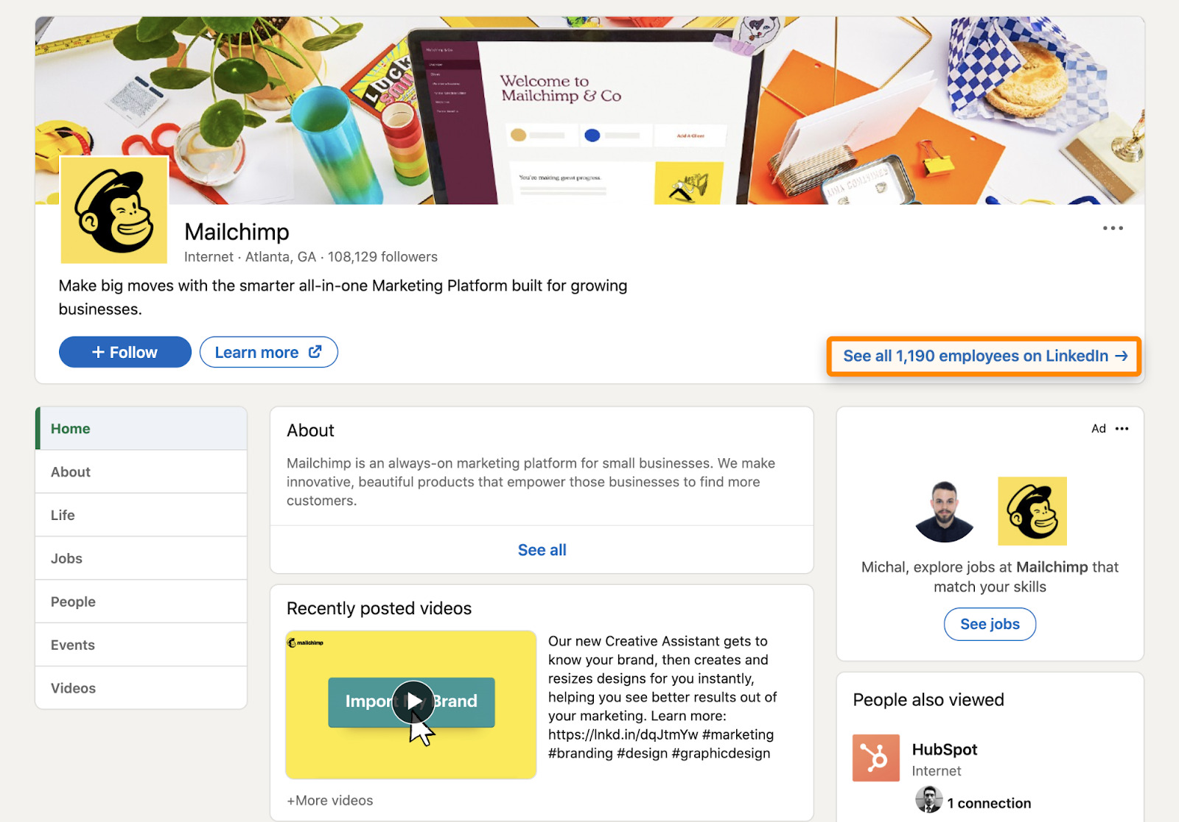Image resolution: width=1179 pixels, height=822 pixels.
Task: Expand the About section with See all
Action: point(542,550)
